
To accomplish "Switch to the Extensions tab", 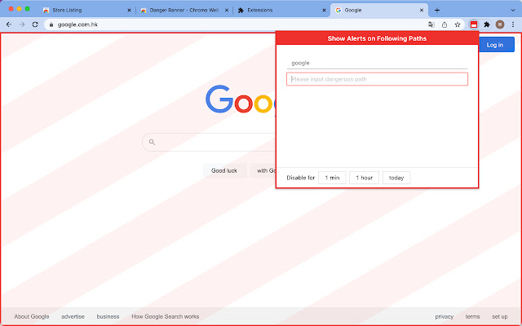I will 281,11.
